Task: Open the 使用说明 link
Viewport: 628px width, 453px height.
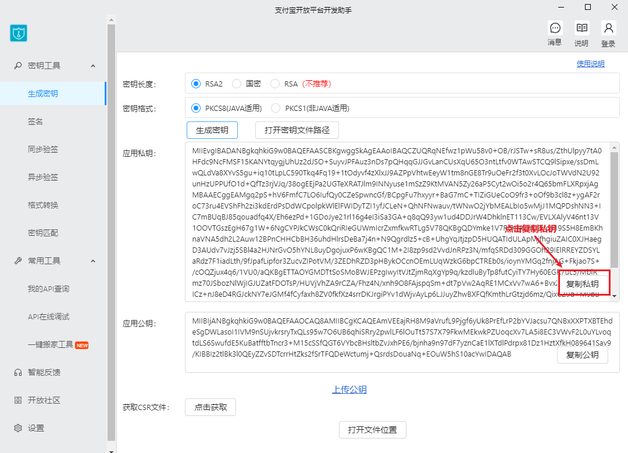Action: 590,64
